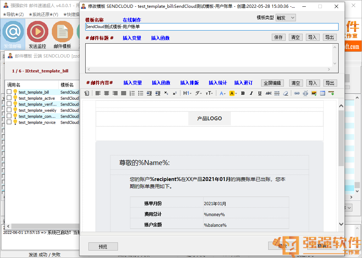The image size is (362, 258).
Task: Open 发信邮箱 in main toolbar
Action: point(13,34)
